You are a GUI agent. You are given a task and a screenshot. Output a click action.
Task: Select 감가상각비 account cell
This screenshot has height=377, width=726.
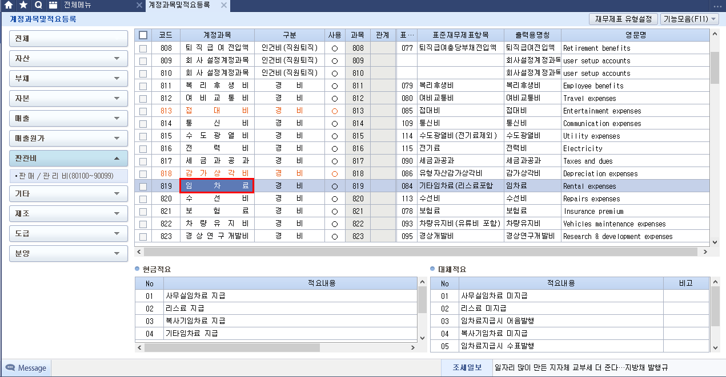(217, 173)
